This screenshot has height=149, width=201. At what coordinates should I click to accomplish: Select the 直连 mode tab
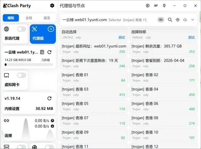(46, 18)
